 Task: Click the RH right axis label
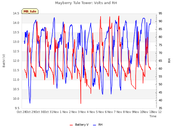pos(169,61)
